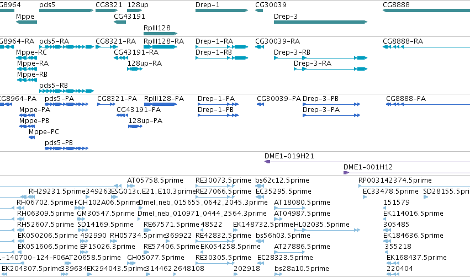Click protein pds5-PB
This screenshot has width=470, height=277.
(x=66, y=148)
